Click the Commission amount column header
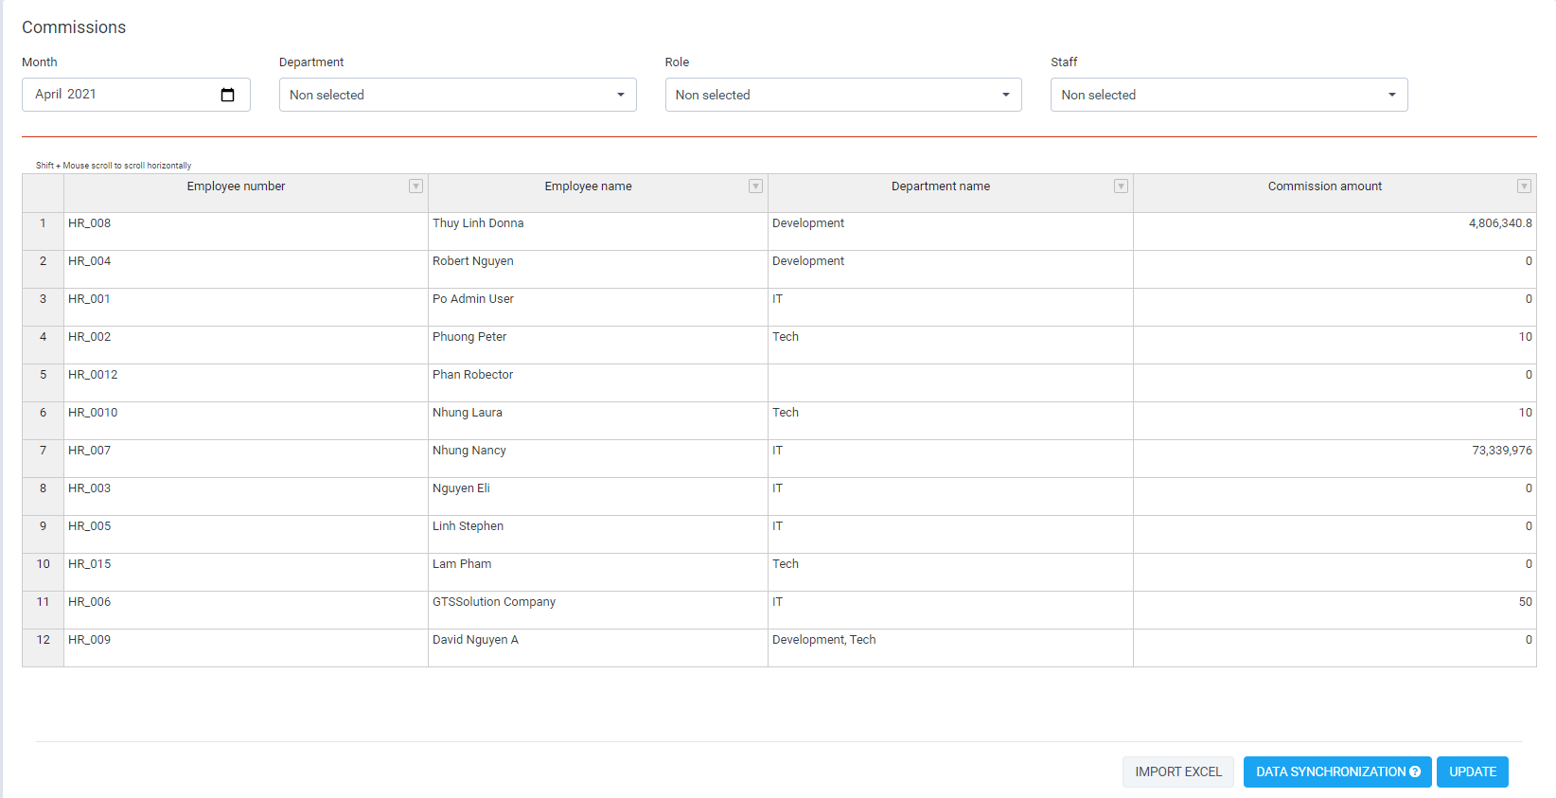Screen dimensions: 1556x798 pyautogui.click(x=1323, y=186)
